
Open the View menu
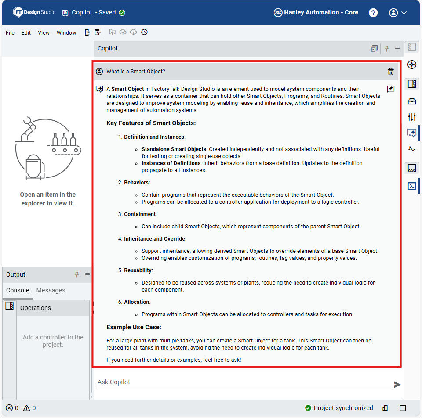click(x=44, y=33)
